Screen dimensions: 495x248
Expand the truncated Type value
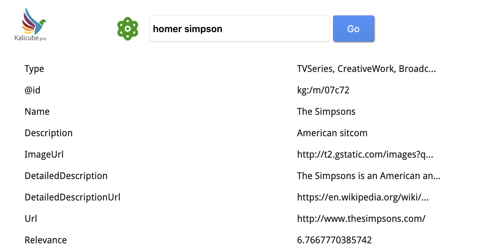pos(366,69)
